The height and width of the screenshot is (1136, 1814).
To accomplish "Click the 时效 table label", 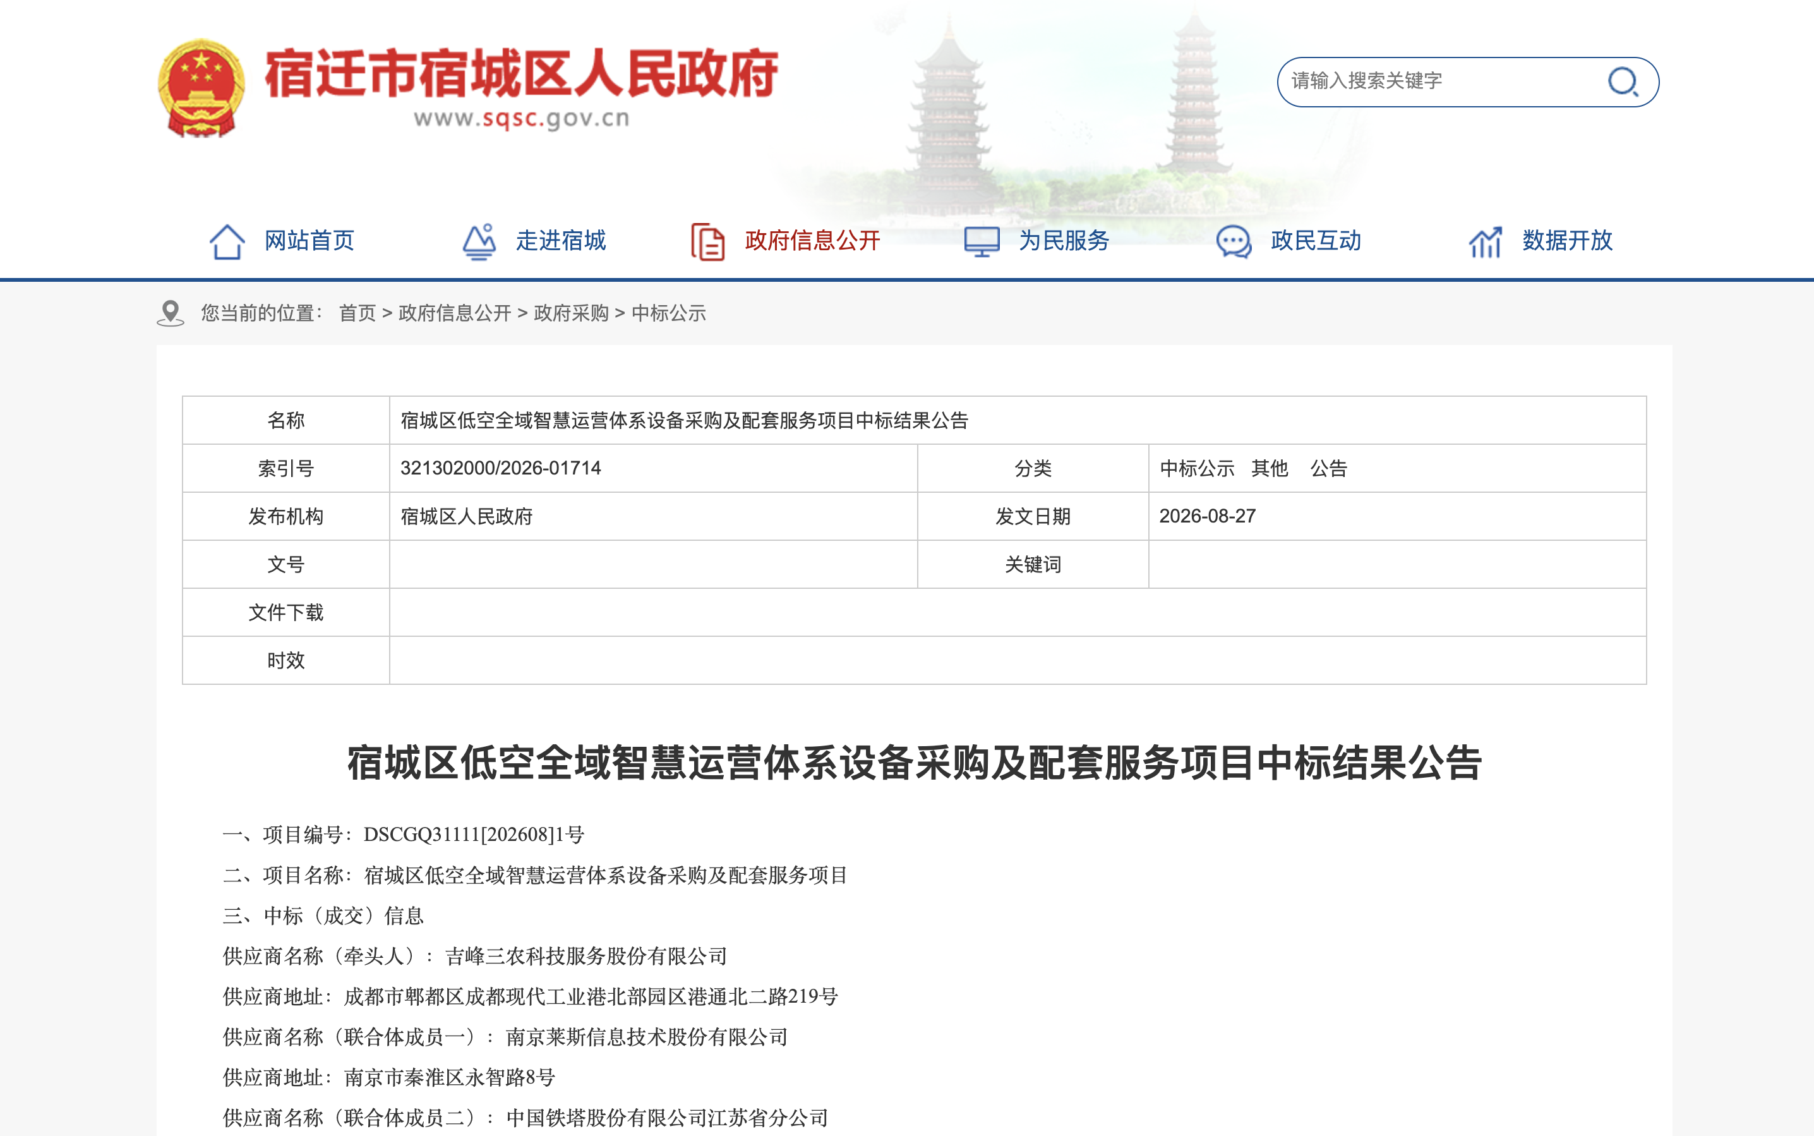I will tap(285, 660).
